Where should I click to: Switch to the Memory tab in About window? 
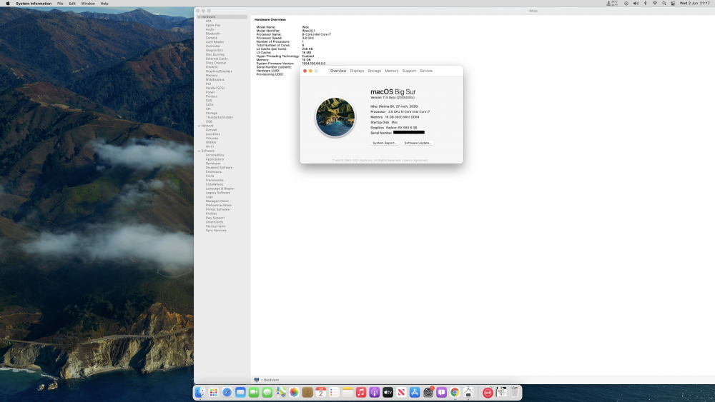coord(392,71)
